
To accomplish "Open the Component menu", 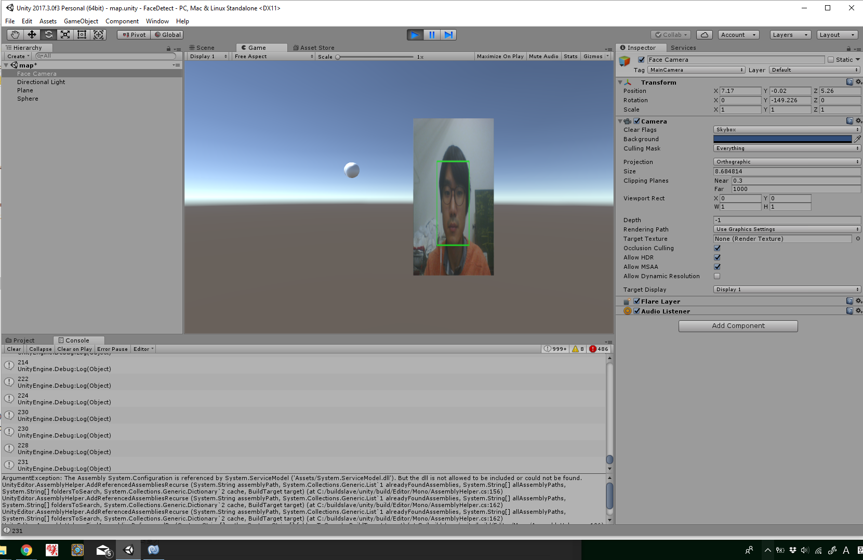I will coord(122,21).
